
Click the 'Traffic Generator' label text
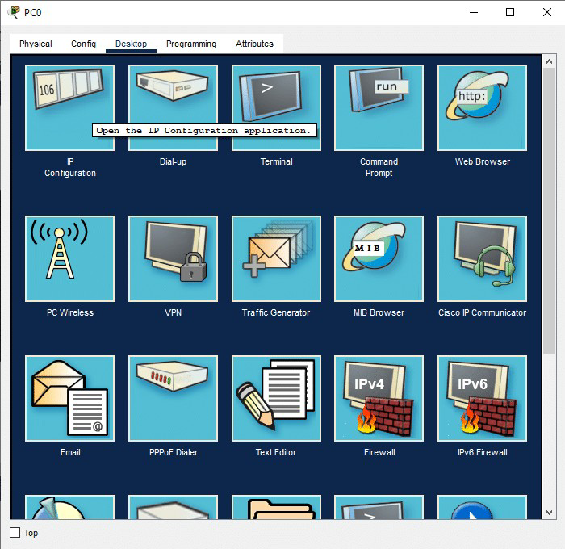(276, 312)
